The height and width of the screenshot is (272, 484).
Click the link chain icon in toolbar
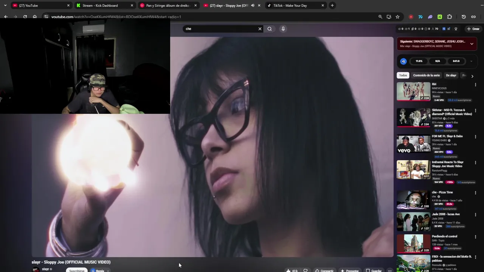(473, 17)
